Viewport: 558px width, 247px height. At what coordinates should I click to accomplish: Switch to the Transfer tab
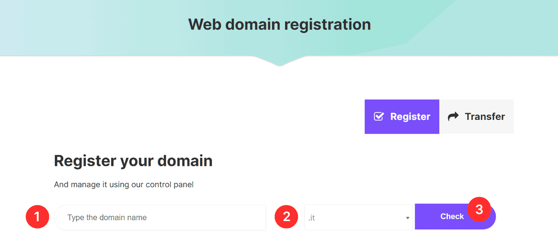[x=477, y=117]
